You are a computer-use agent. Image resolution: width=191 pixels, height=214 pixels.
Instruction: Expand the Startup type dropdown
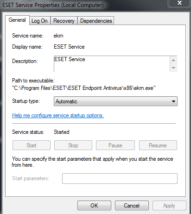115,101
